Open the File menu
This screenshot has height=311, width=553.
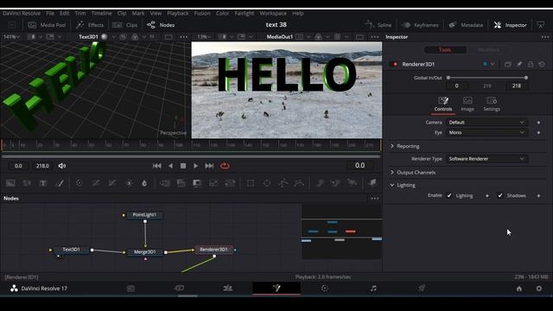point(50,14)
